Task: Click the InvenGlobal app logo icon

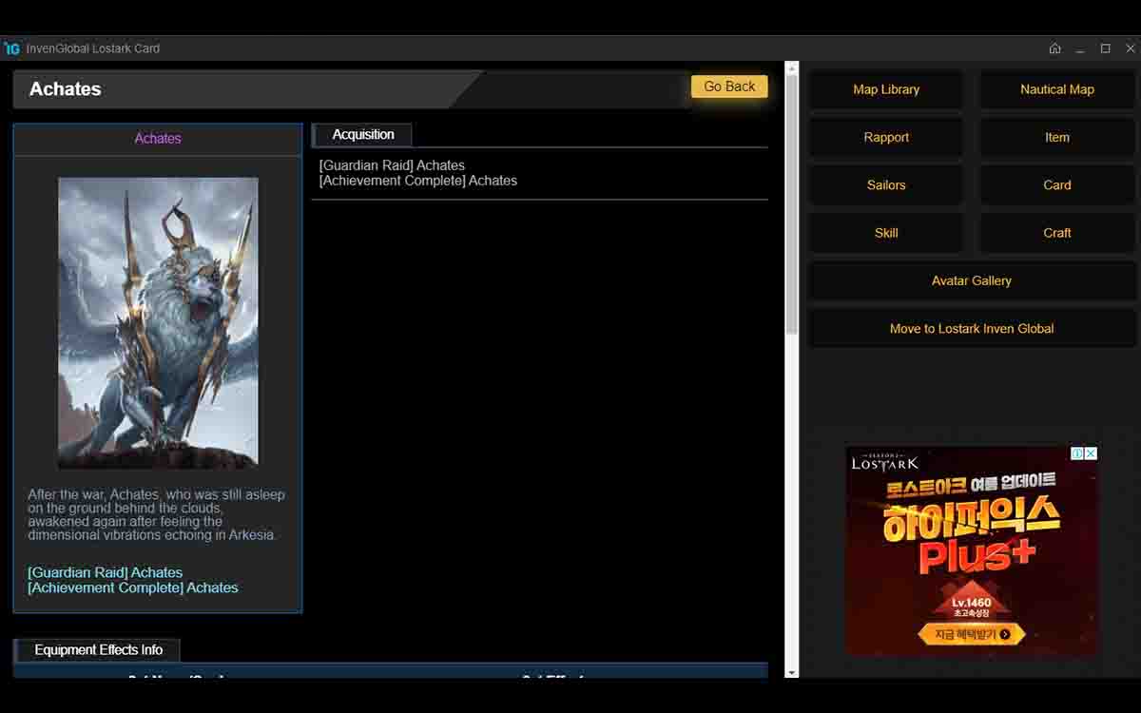Action: (x=12, y=48)
